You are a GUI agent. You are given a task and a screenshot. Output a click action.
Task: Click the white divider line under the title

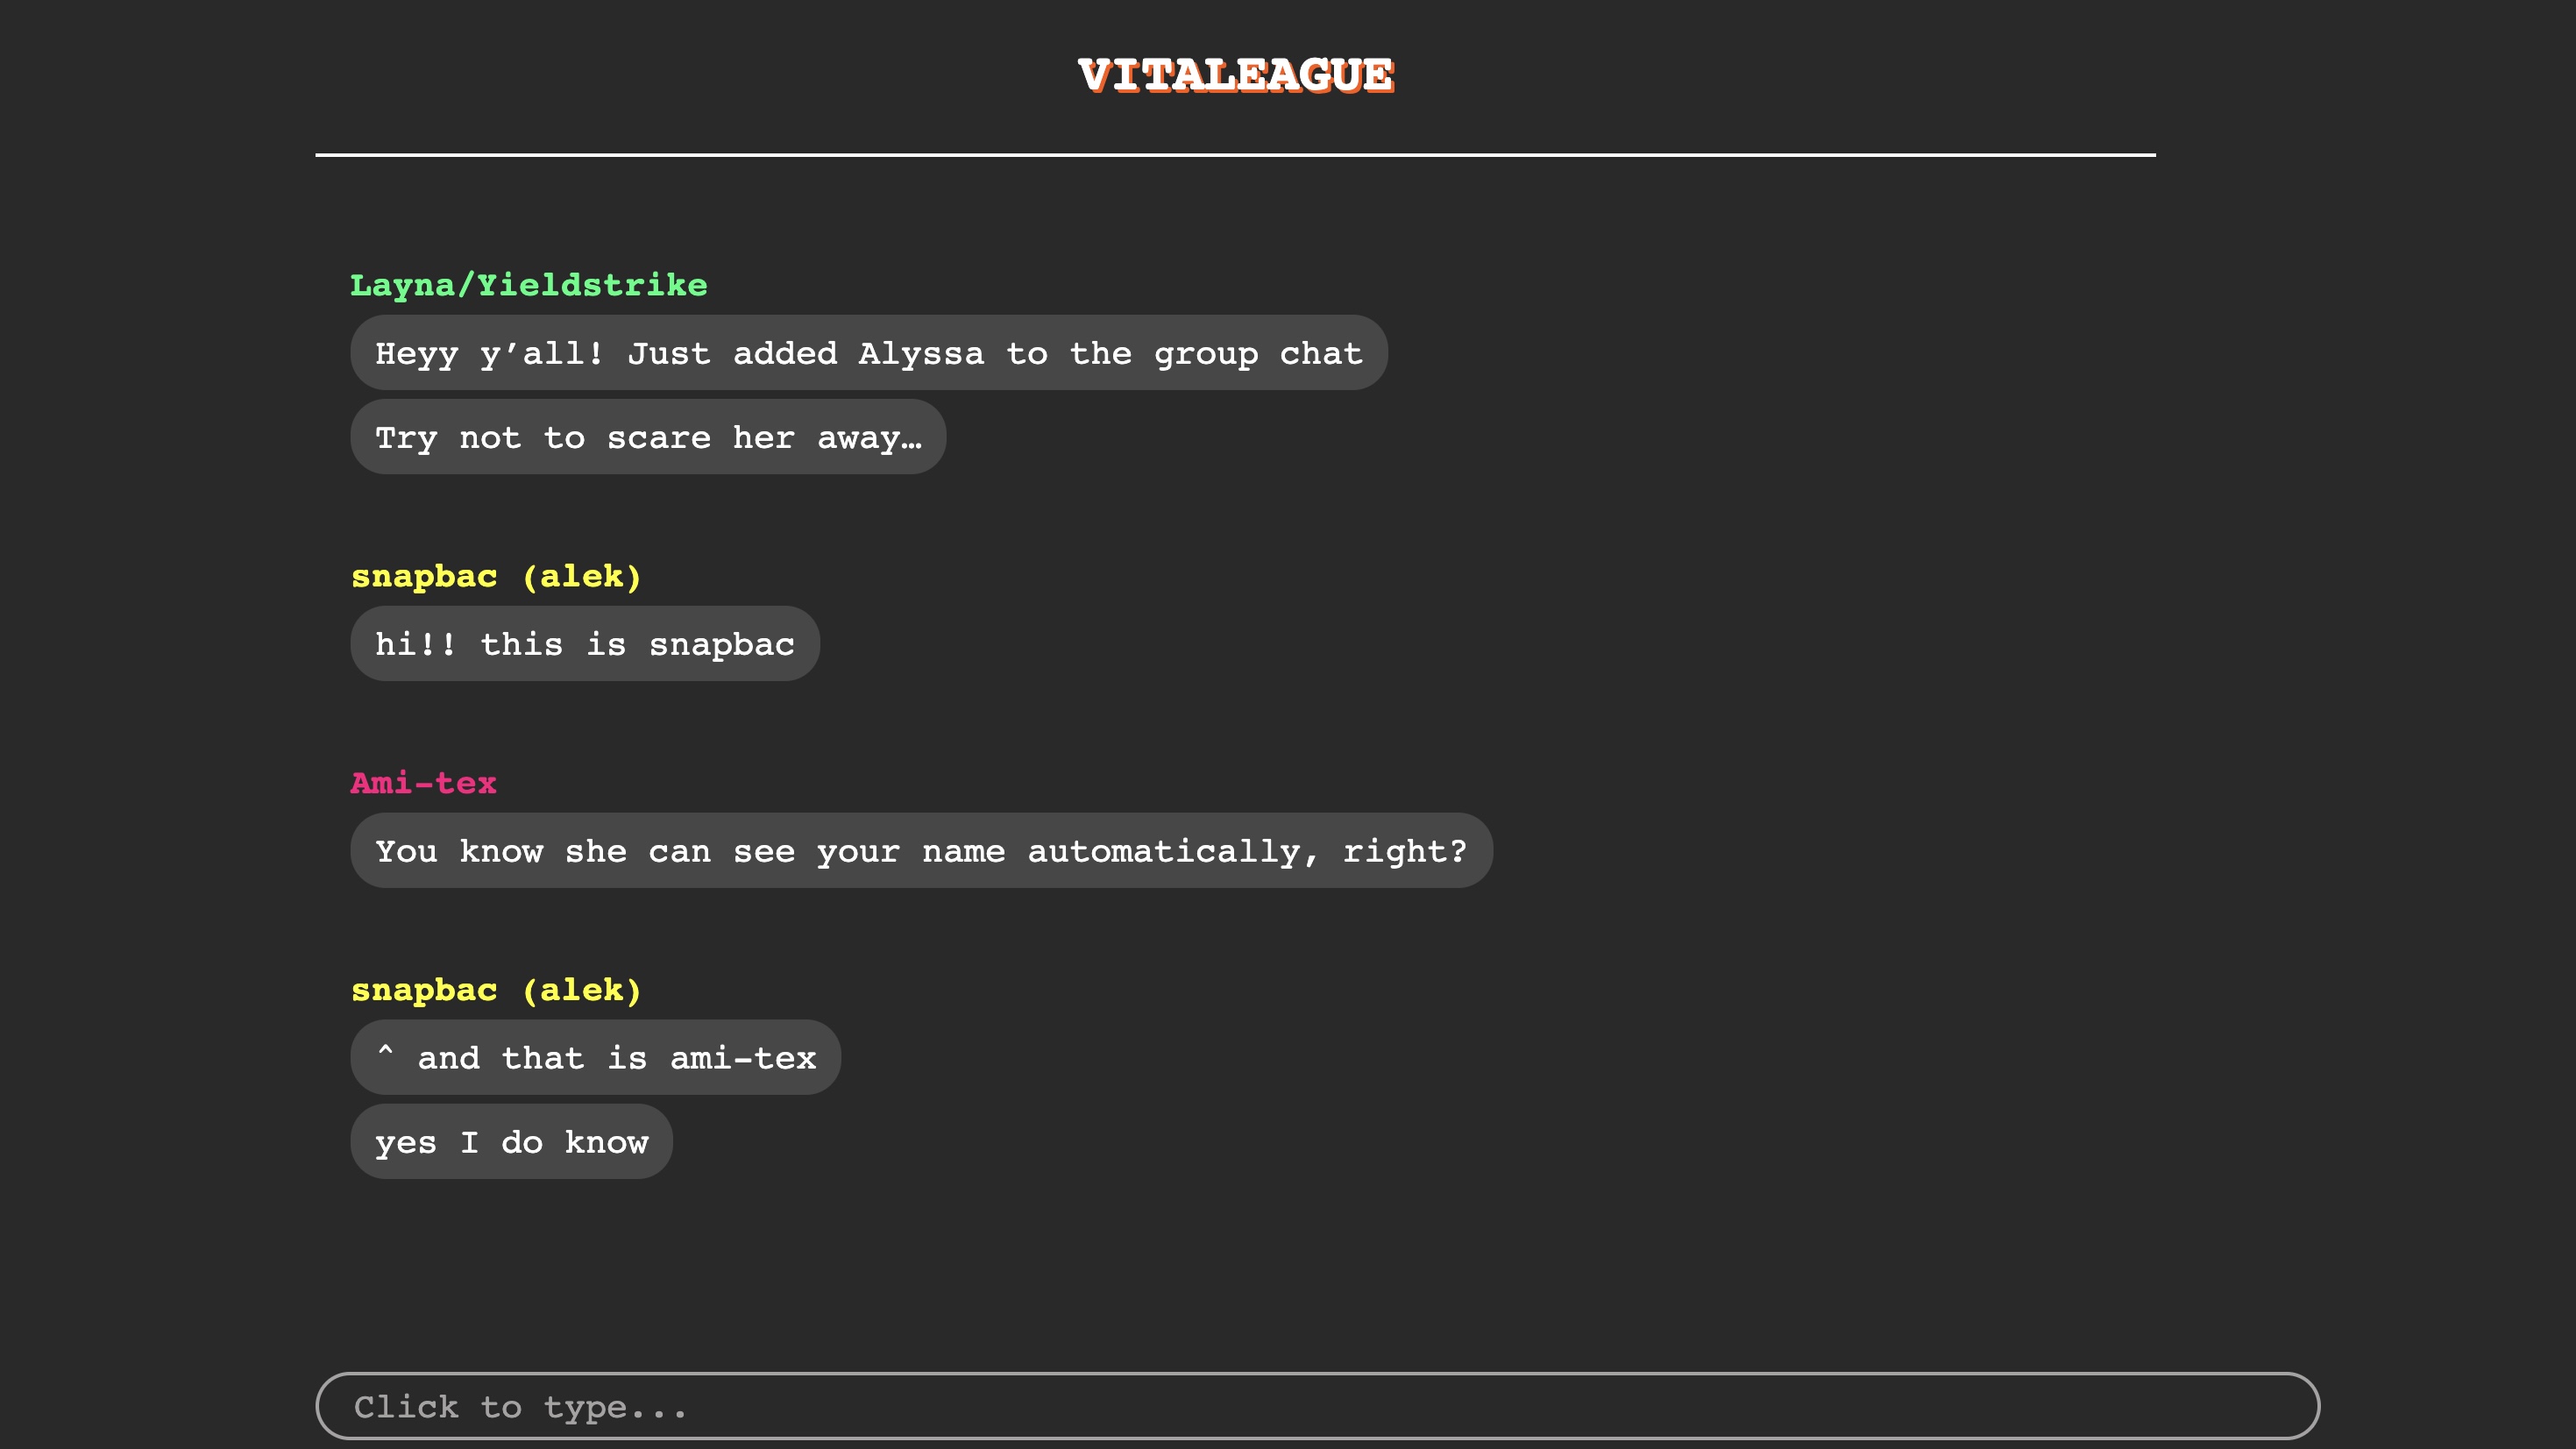pos(1235,155)
